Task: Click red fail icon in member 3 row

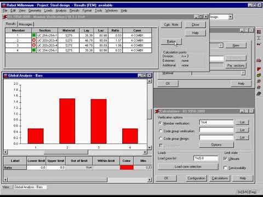Action: click(34, 45)
